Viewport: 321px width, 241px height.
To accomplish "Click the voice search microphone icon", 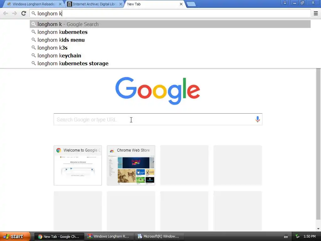I will [258, 119].
